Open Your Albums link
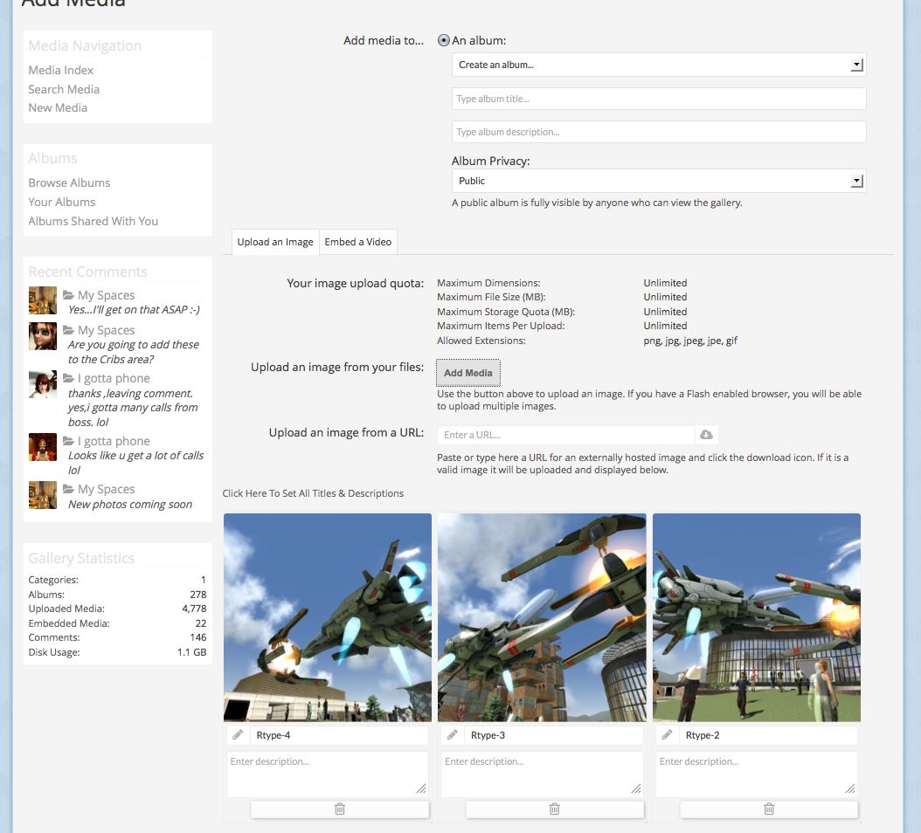This screenshot has height=833, width=921. pos(62,202)
